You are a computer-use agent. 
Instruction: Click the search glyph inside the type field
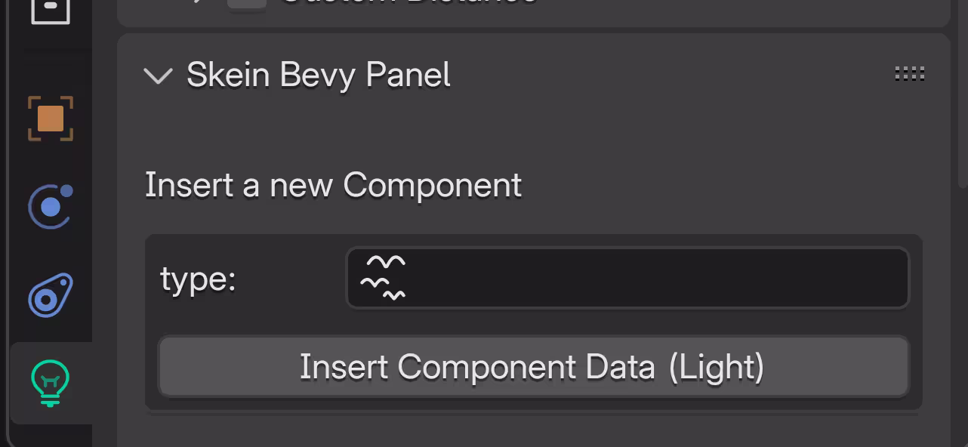[383, 278]
